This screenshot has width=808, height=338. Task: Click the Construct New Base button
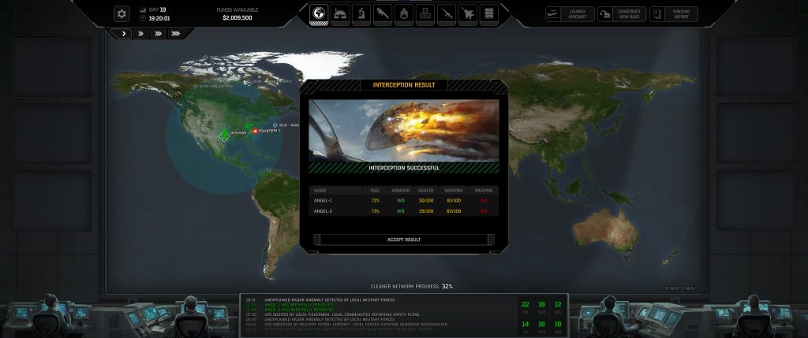tap(622, 14)
